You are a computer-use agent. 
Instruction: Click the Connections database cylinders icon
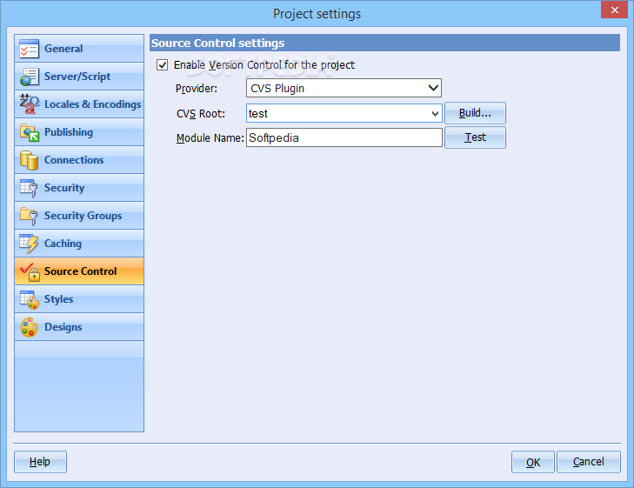[x=29, y=160]
